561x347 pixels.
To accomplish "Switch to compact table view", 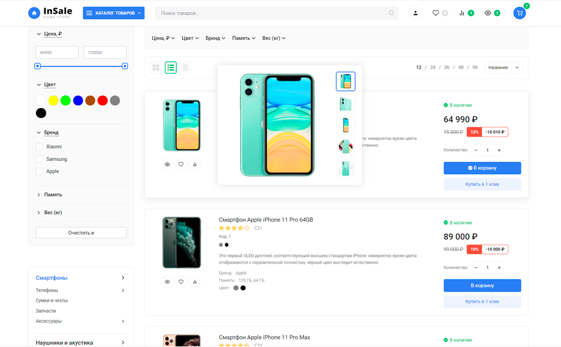I will (x=185, y=67).
